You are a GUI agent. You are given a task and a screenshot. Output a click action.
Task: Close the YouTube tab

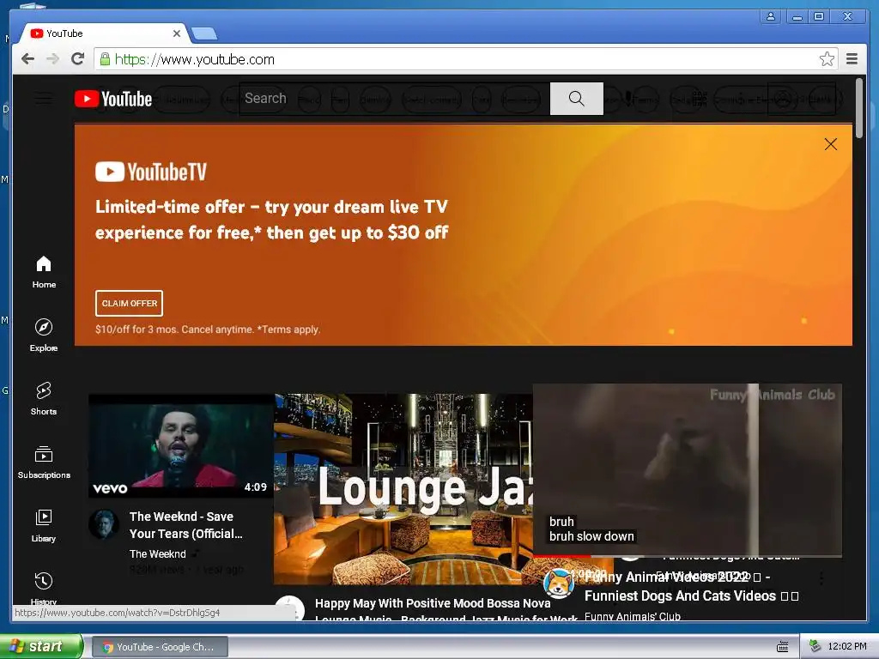click(177, 33)
